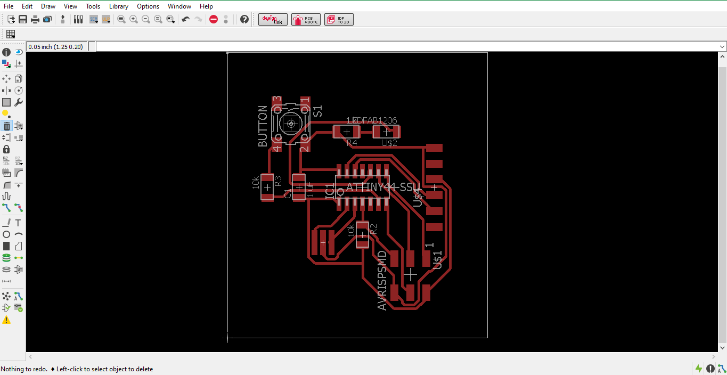727x375 pixels.
Task: Open the Grid settings dropdown icon
Action: pyautogui.click(x=11, y=34)
